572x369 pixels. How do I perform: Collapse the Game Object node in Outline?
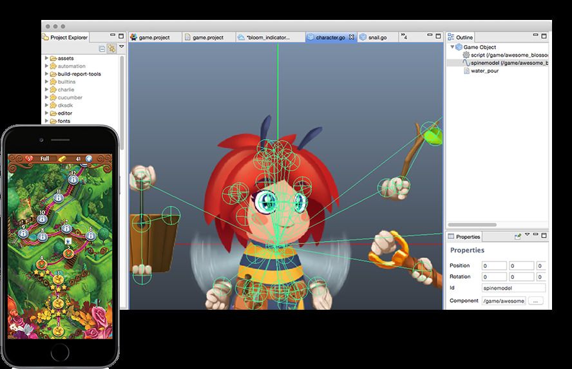coord(452,47)
